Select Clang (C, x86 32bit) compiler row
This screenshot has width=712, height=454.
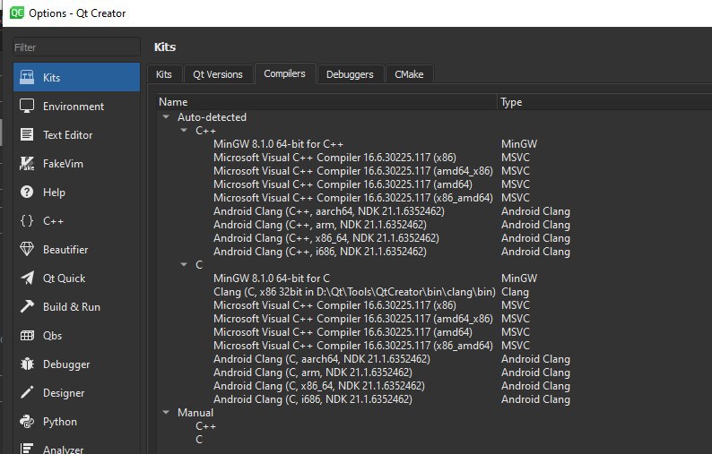(x=354, y=292)
